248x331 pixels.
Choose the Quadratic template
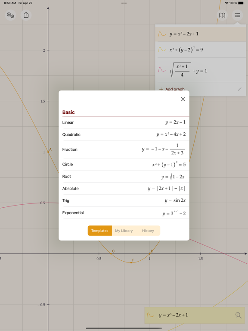[124, 134]
